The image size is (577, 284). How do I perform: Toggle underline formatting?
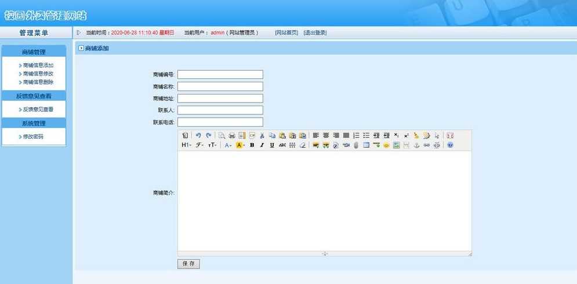(x=272, y=145)
